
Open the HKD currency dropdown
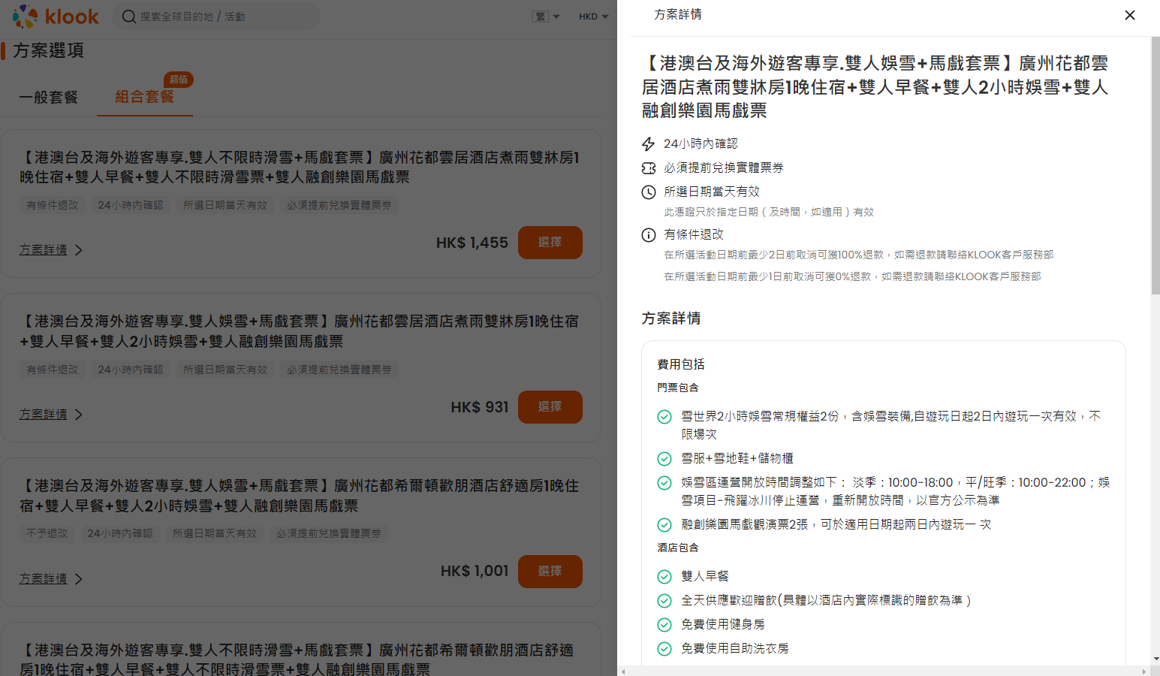[x=593, y=17]
